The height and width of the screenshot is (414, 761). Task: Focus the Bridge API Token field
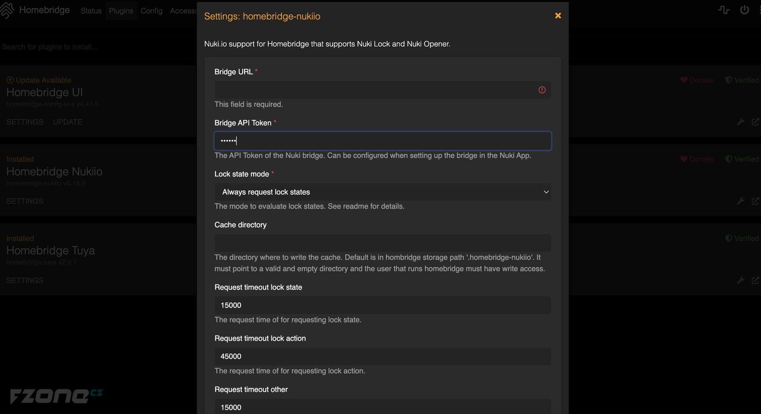(x=382, y=141)
